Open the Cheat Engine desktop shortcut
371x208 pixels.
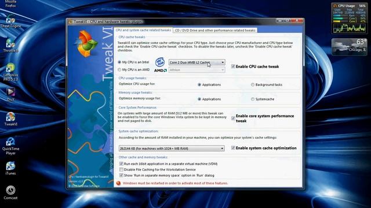10,22
